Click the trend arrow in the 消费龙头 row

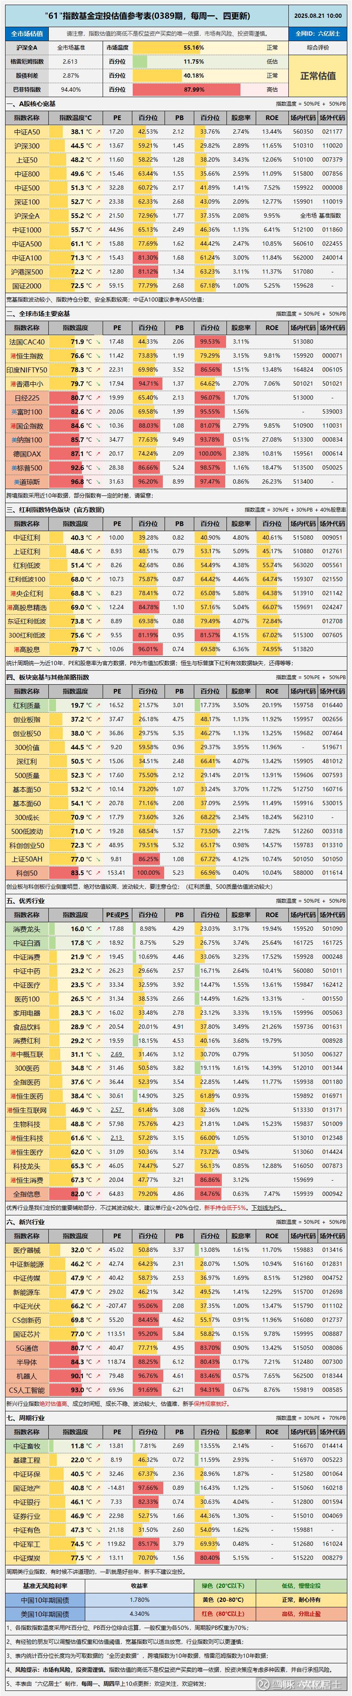[99, 929]
